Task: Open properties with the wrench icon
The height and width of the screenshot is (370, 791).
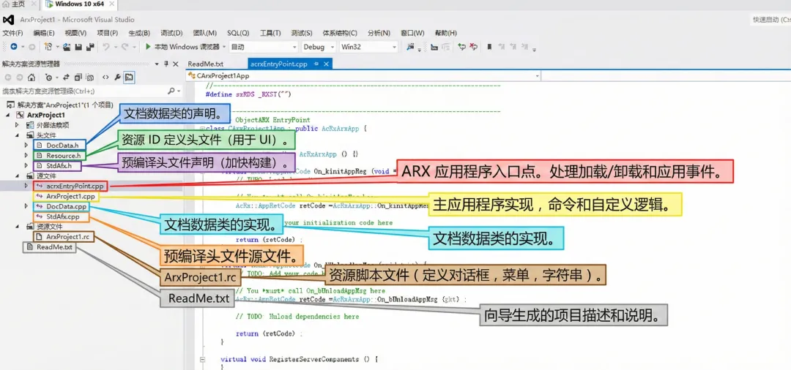Action: (x=117, y=78)
